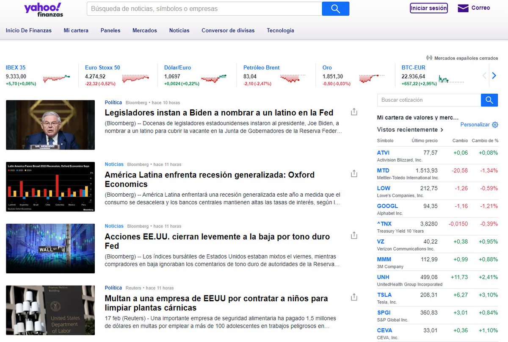The width and height of the screenshot is (508, 342).
Task: Click the Petróleo Brent sparkline chart
Action: (293, 78)
